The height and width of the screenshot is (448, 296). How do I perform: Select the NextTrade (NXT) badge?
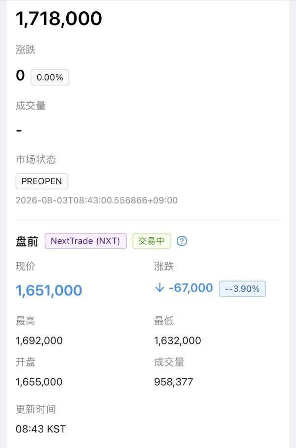(x=85, y=241)
